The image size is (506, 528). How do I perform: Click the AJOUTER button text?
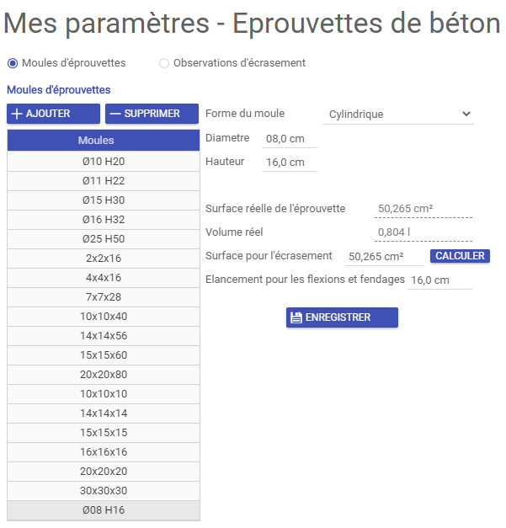48,114
